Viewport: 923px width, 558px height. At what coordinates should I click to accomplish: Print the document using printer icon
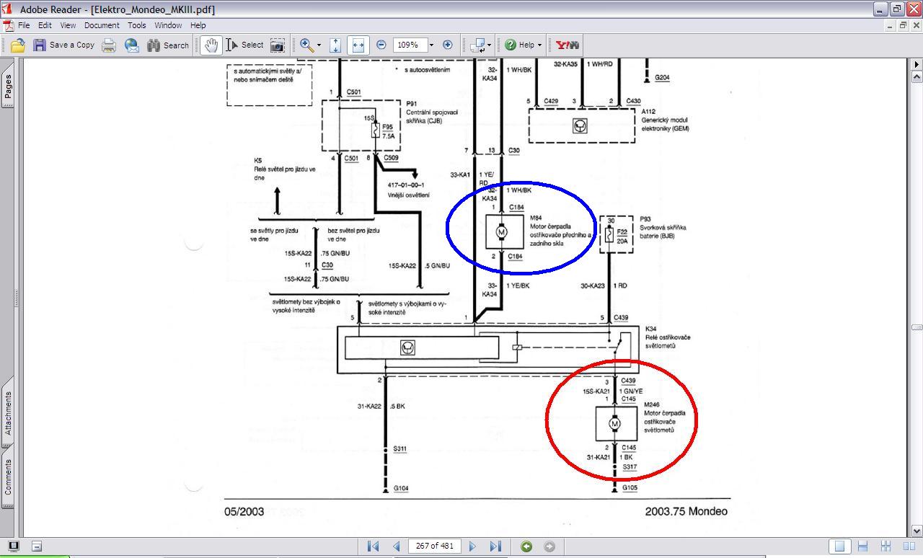(109, 45)
